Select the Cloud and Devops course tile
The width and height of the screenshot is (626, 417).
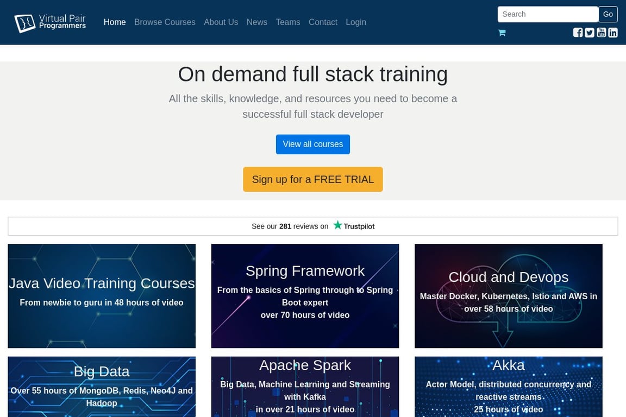point(508,296)
